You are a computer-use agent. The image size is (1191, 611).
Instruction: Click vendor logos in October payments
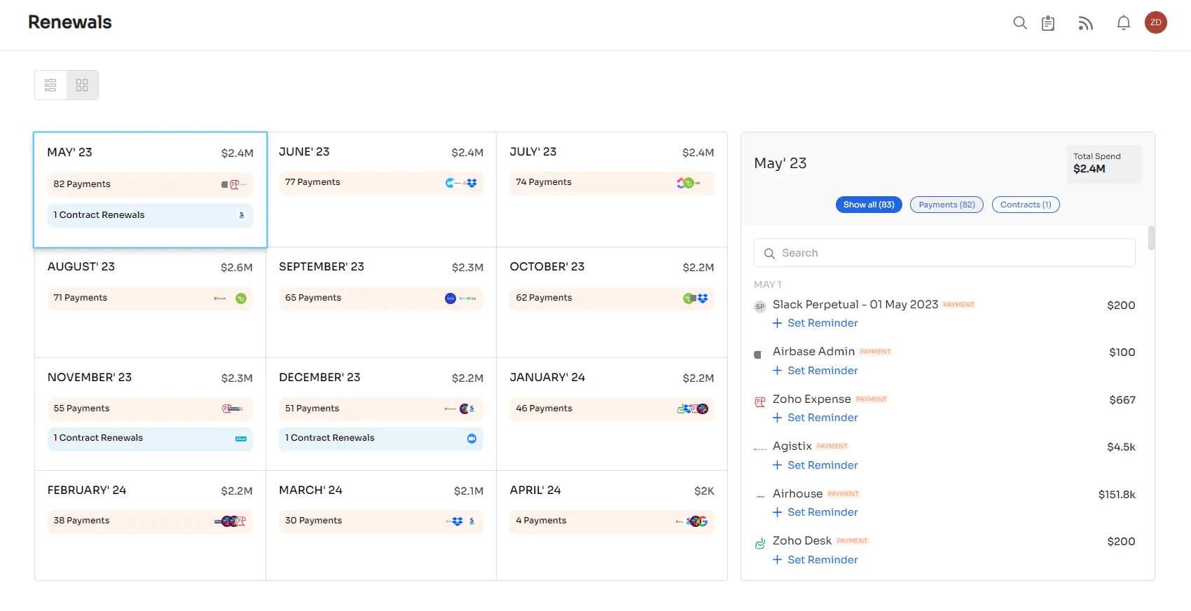[696, 298]
